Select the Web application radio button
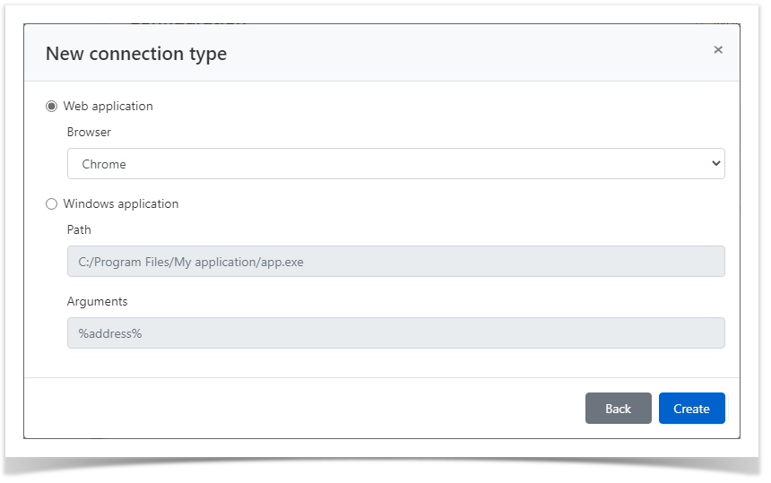Image resolution: width=771 pixels, height=483 pixels. [x=51, y=107]
